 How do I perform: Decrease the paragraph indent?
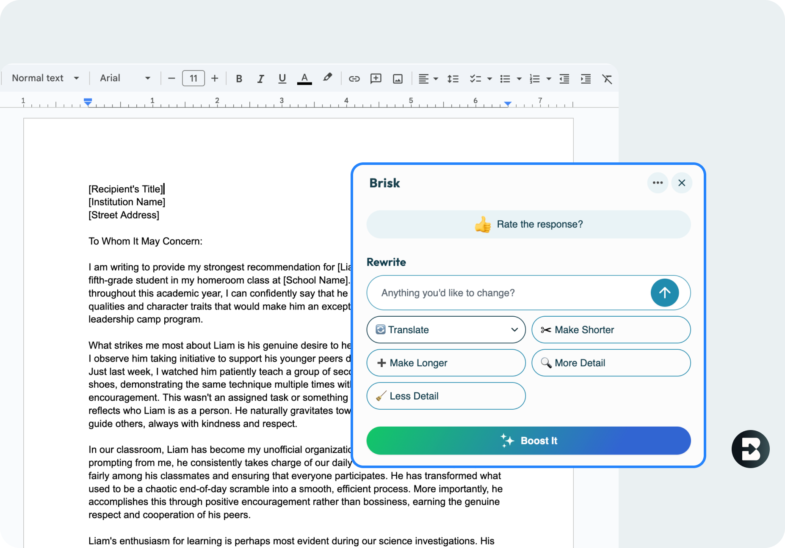click(x=564, y=79)
